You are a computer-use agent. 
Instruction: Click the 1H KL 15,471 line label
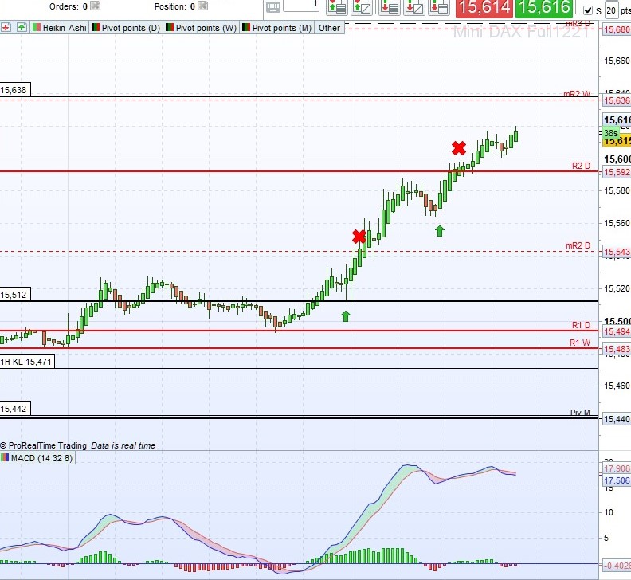pyautogui.click(x=26, y=362)
